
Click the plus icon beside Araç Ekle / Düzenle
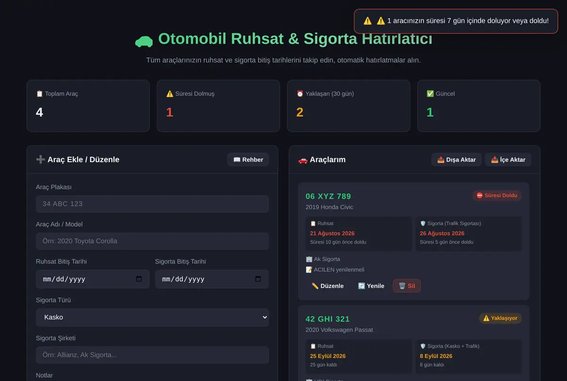(x=41, y=160)
